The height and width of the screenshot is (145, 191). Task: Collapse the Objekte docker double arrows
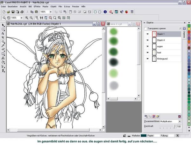click(145, 23)
